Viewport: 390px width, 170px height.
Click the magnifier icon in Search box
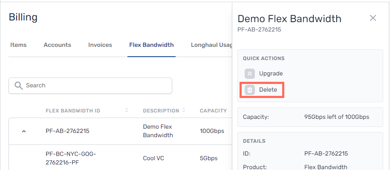pyautogui.click(x=18, y=86)
